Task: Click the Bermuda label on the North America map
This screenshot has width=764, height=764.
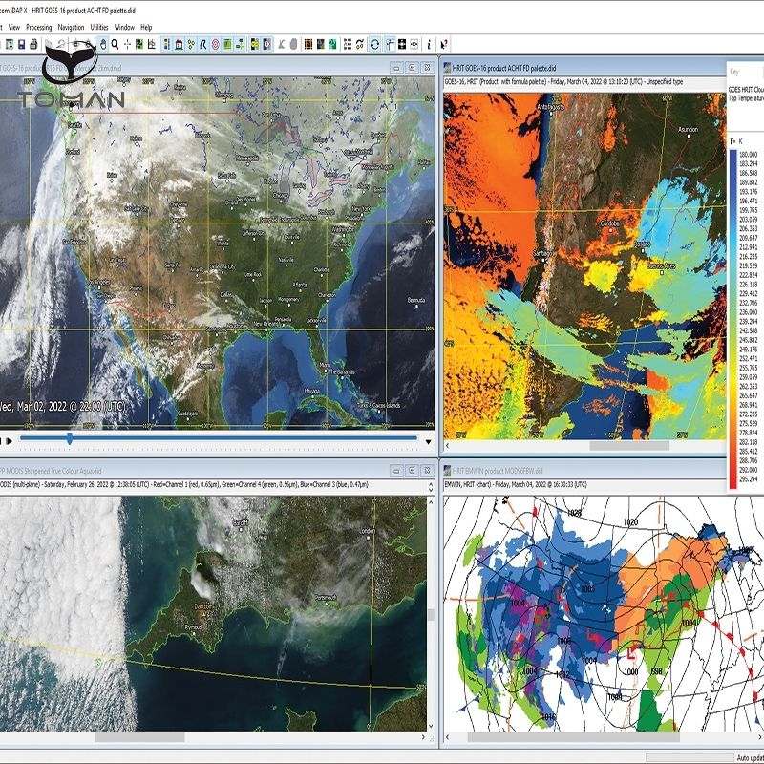Action: 416,300
